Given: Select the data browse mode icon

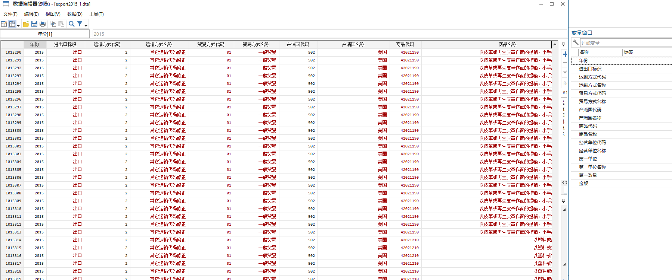Looking at the screenshot, I should (x=12, y=24).
